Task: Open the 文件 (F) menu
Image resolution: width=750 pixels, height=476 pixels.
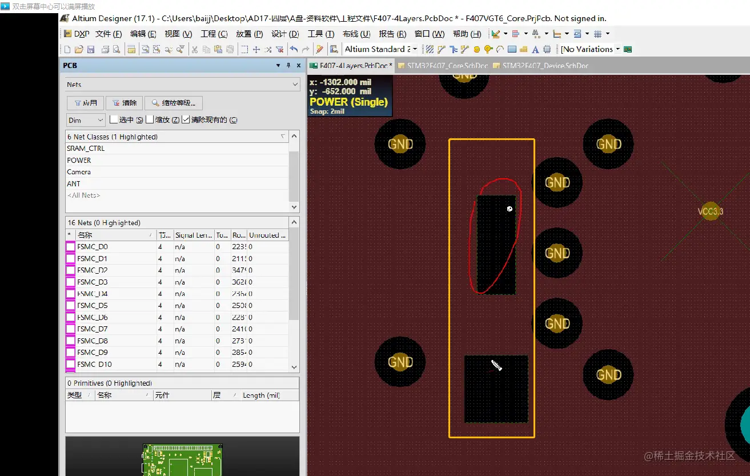Action: (109, 34)
